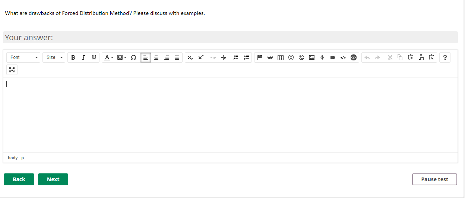Image resolution: width=465 pixels, height=198 pixels.
Task: Toggle superscript formatting
Action: (200, 57)
